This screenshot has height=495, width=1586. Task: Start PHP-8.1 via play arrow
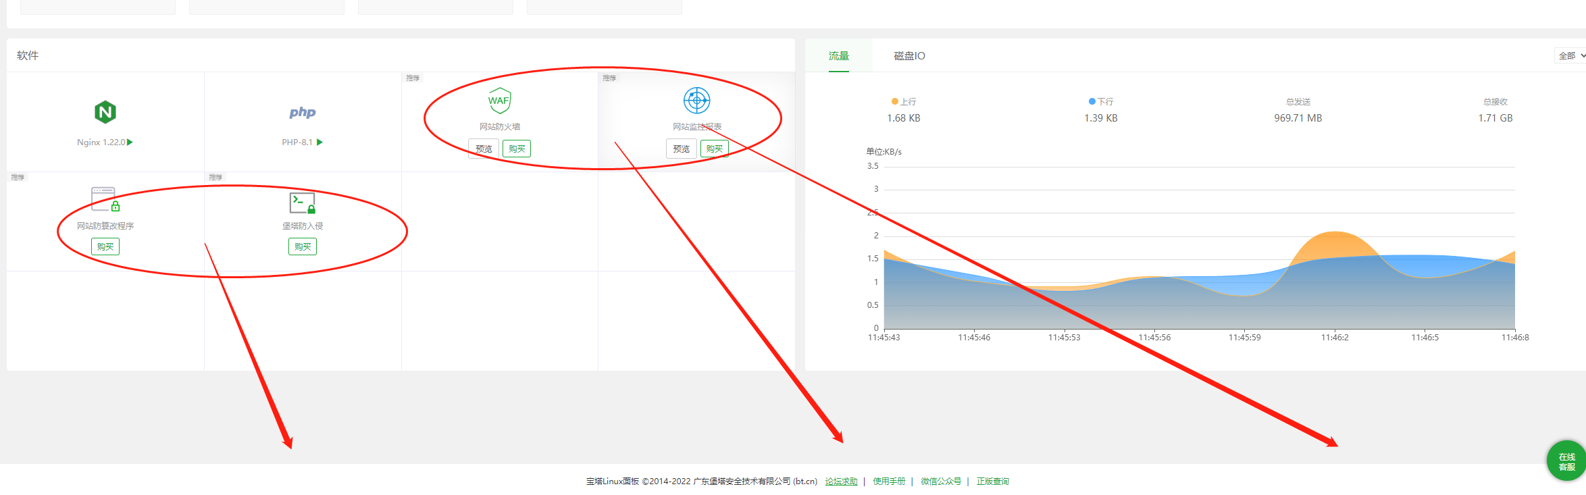[319, 142]
